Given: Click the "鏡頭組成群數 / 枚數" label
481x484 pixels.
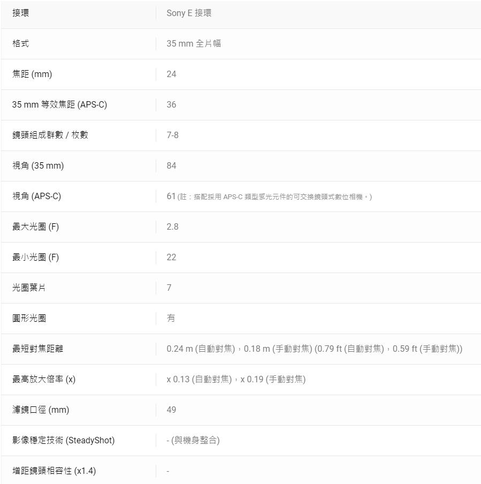Looking at the screenshot, I should tap(50, 135).
